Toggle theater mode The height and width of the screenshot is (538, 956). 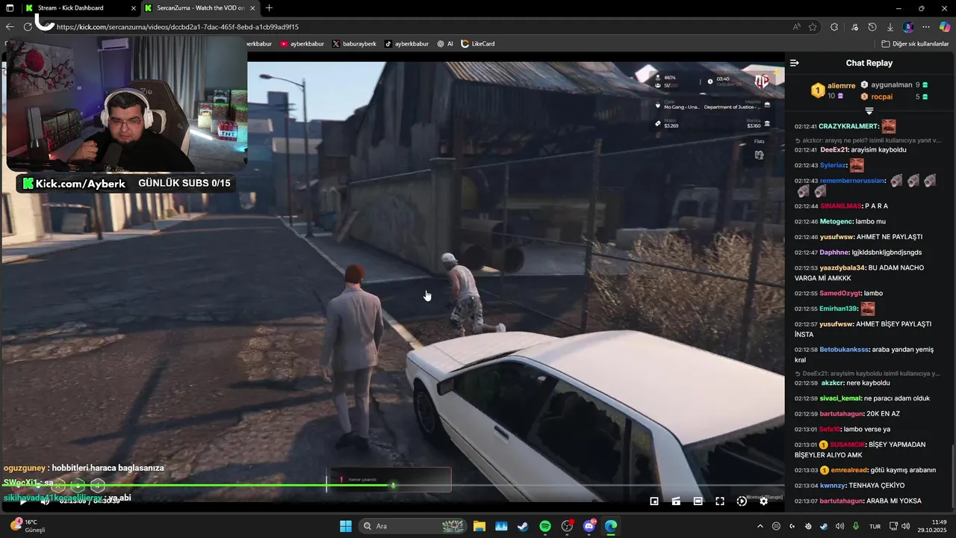698,501
